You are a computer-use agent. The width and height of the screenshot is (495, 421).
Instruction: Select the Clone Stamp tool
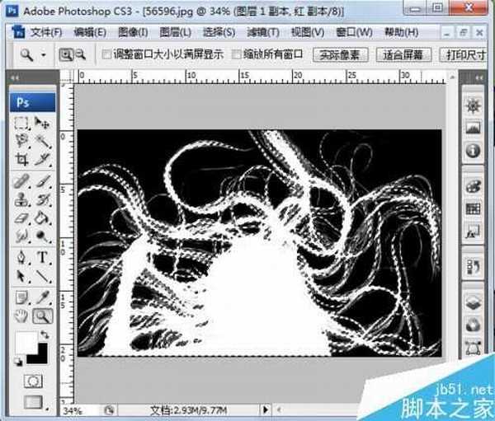21,199
